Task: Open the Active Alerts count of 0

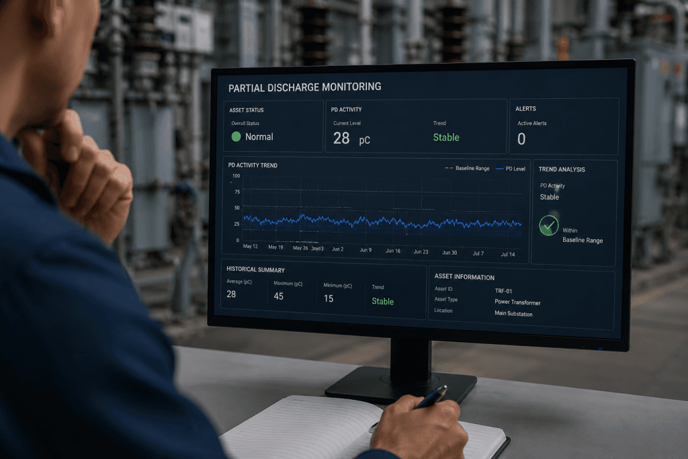Action: [x=521, y=138]
